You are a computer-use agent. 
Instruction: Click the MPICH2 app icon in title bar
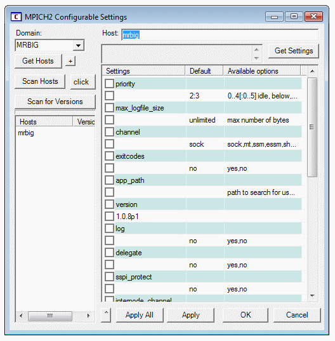pyautogui.click(x=16, y=17)
